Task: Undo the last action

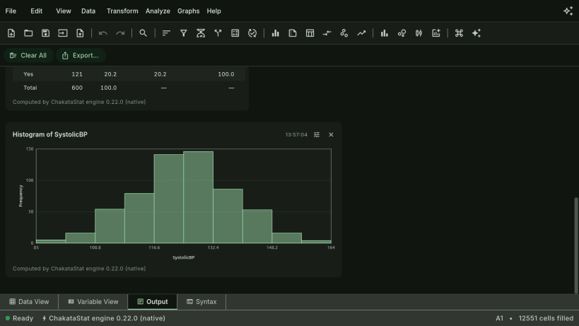Action: (103, 33)
